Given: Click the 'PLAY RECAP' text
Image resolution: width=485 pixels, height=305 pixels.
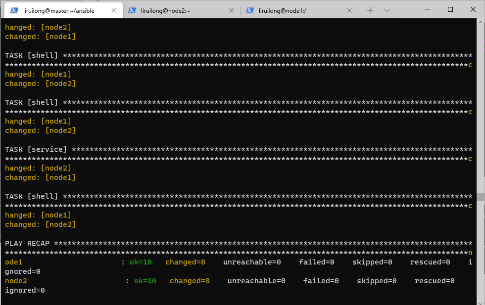Looking at the screenshot, I should (27, 243).
